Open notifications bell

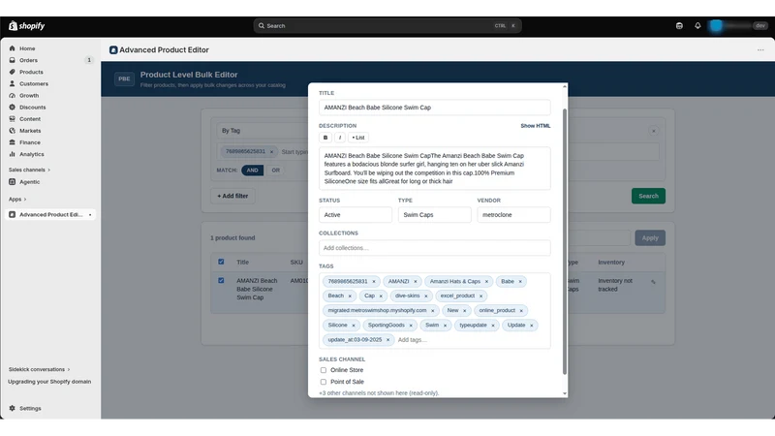pyautogui.click(x=697, y=26)
